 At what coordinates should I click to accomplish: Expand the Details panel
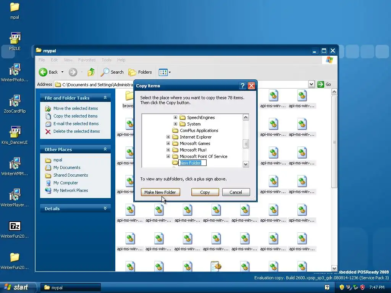[105, 208]
